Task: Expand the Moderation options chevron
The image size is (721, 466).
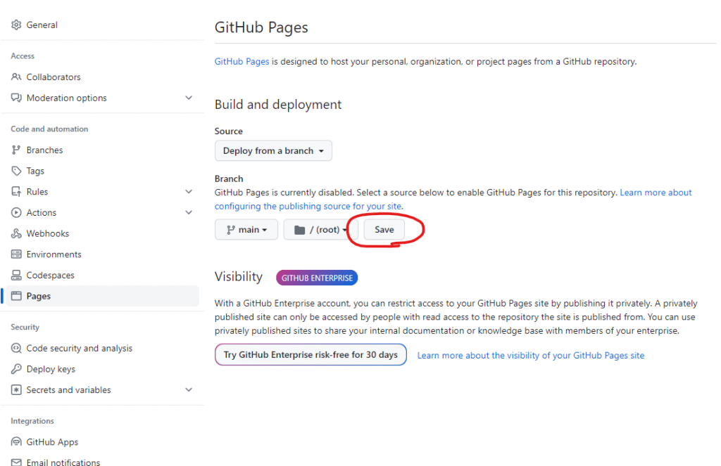Action: tap(189, 98)
